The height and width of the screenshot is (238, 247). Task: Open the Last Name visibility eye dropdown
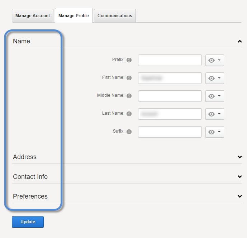coord(214,114)
